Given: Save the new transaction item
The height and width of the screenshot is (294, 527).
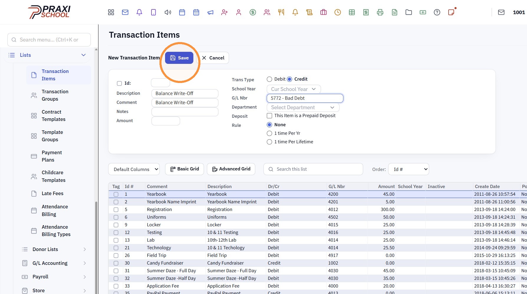Looking at the screenshot, I should tap(179, 58).
